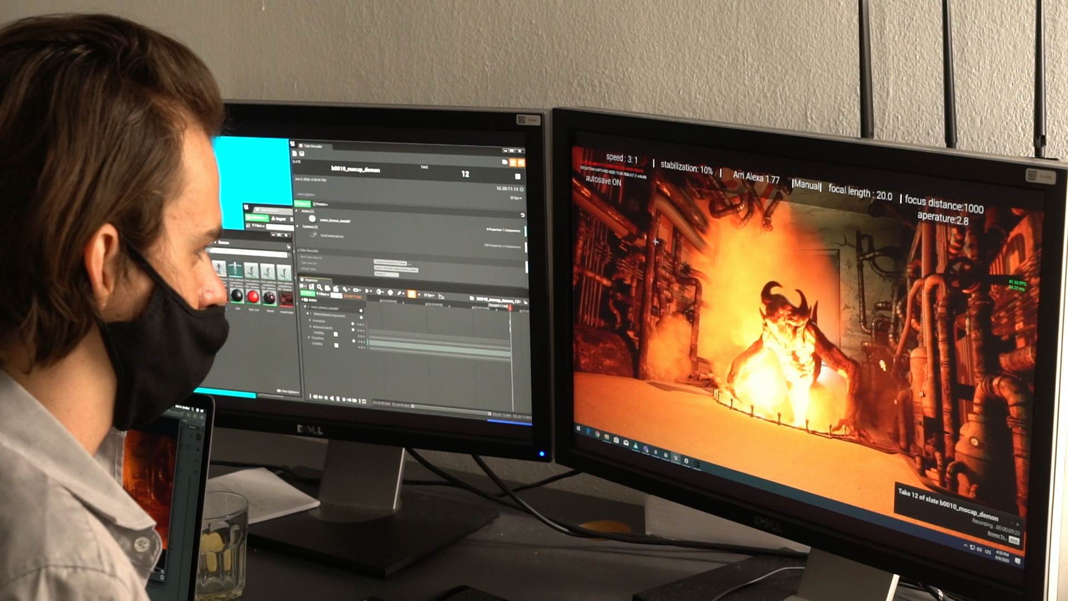Click the orange snapping icon in Sequencer toolbar
Viewport: 1068px width, 601px height.
click(x=411, y=294)
